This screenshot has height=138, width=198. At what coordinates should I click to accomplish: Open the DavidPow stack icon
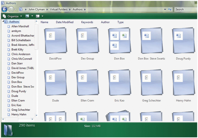pyautogui.click(x=55, y=41)
